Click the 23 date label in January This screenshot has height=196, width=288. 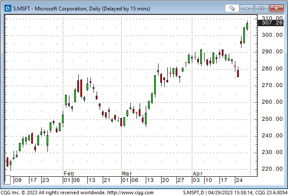click(46, 180)
